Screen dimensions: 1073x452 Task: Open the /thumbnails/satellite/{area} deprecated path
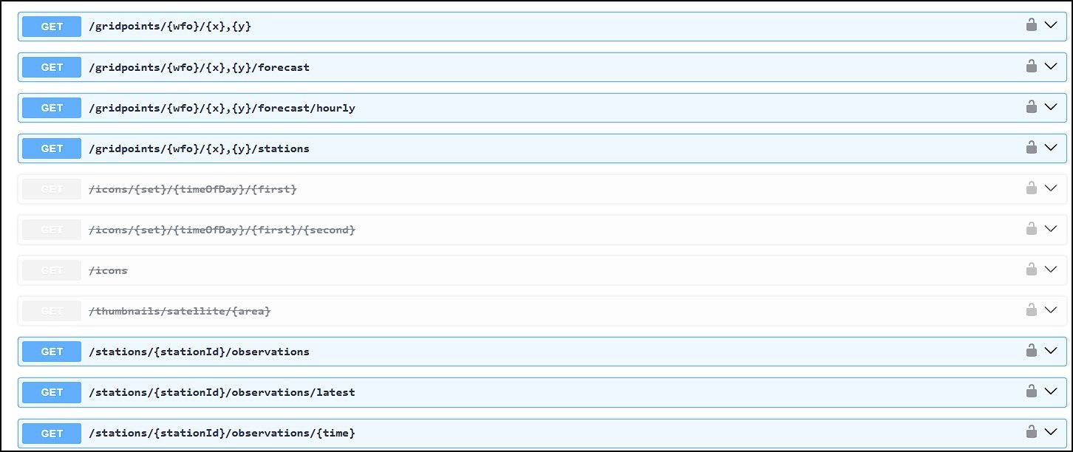180,311
